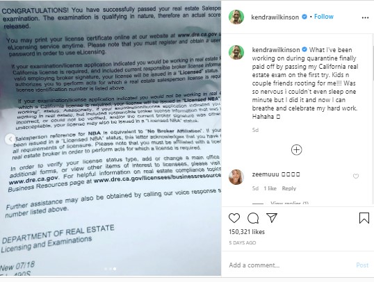Like the post with the heart icon

234,218
